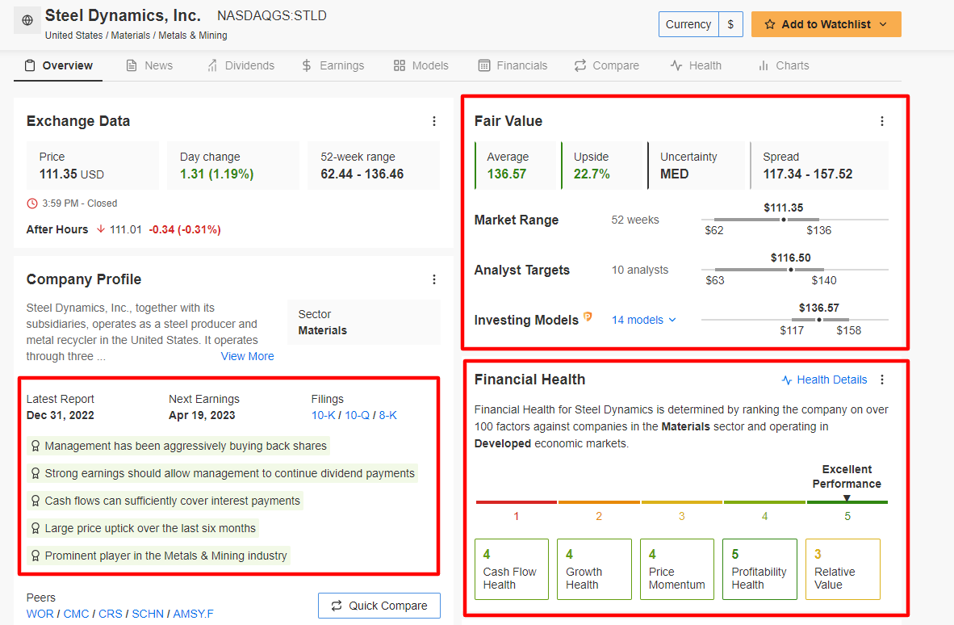This screenshot has width=954, height=625.
Task: Click the Day change 1.31 (1.19%) value
Action: point(216,174)
